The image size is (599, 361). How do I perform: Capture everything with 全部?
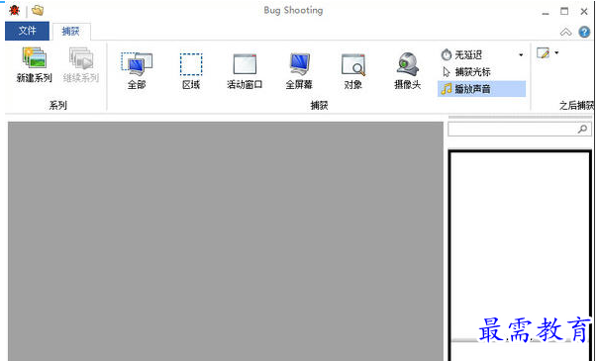pyautogui.click(x=137, y=71)
